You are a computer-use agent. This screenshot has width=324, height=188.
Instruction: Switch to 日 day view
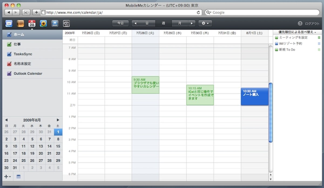[147, 23]
